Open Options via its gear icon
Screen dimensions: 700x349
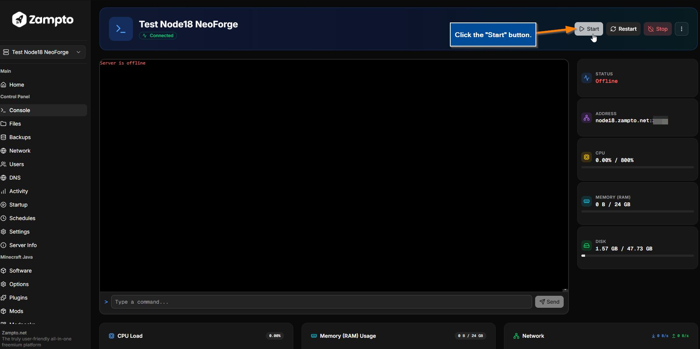pyautogui.click(x=3, y=284)
